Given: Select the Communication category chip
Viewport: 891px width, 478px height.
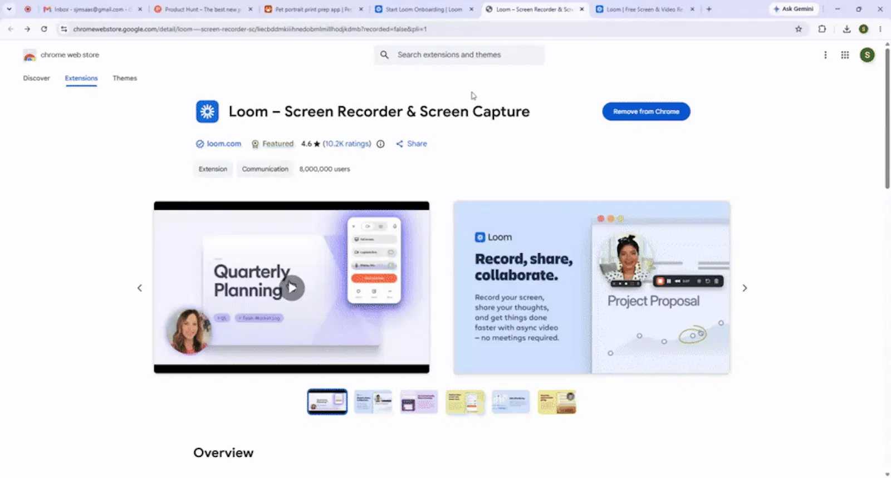Looking at the screenshot, I should pyautogui.click(x=265, y=169).
